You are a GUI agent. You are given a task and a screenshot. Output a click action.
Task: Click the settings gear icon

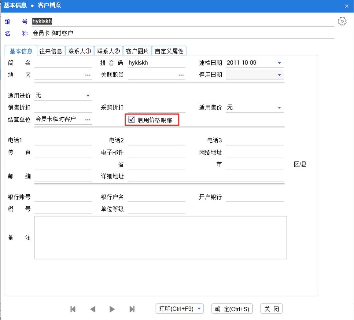pyautogui.click(x=342, y=21)
